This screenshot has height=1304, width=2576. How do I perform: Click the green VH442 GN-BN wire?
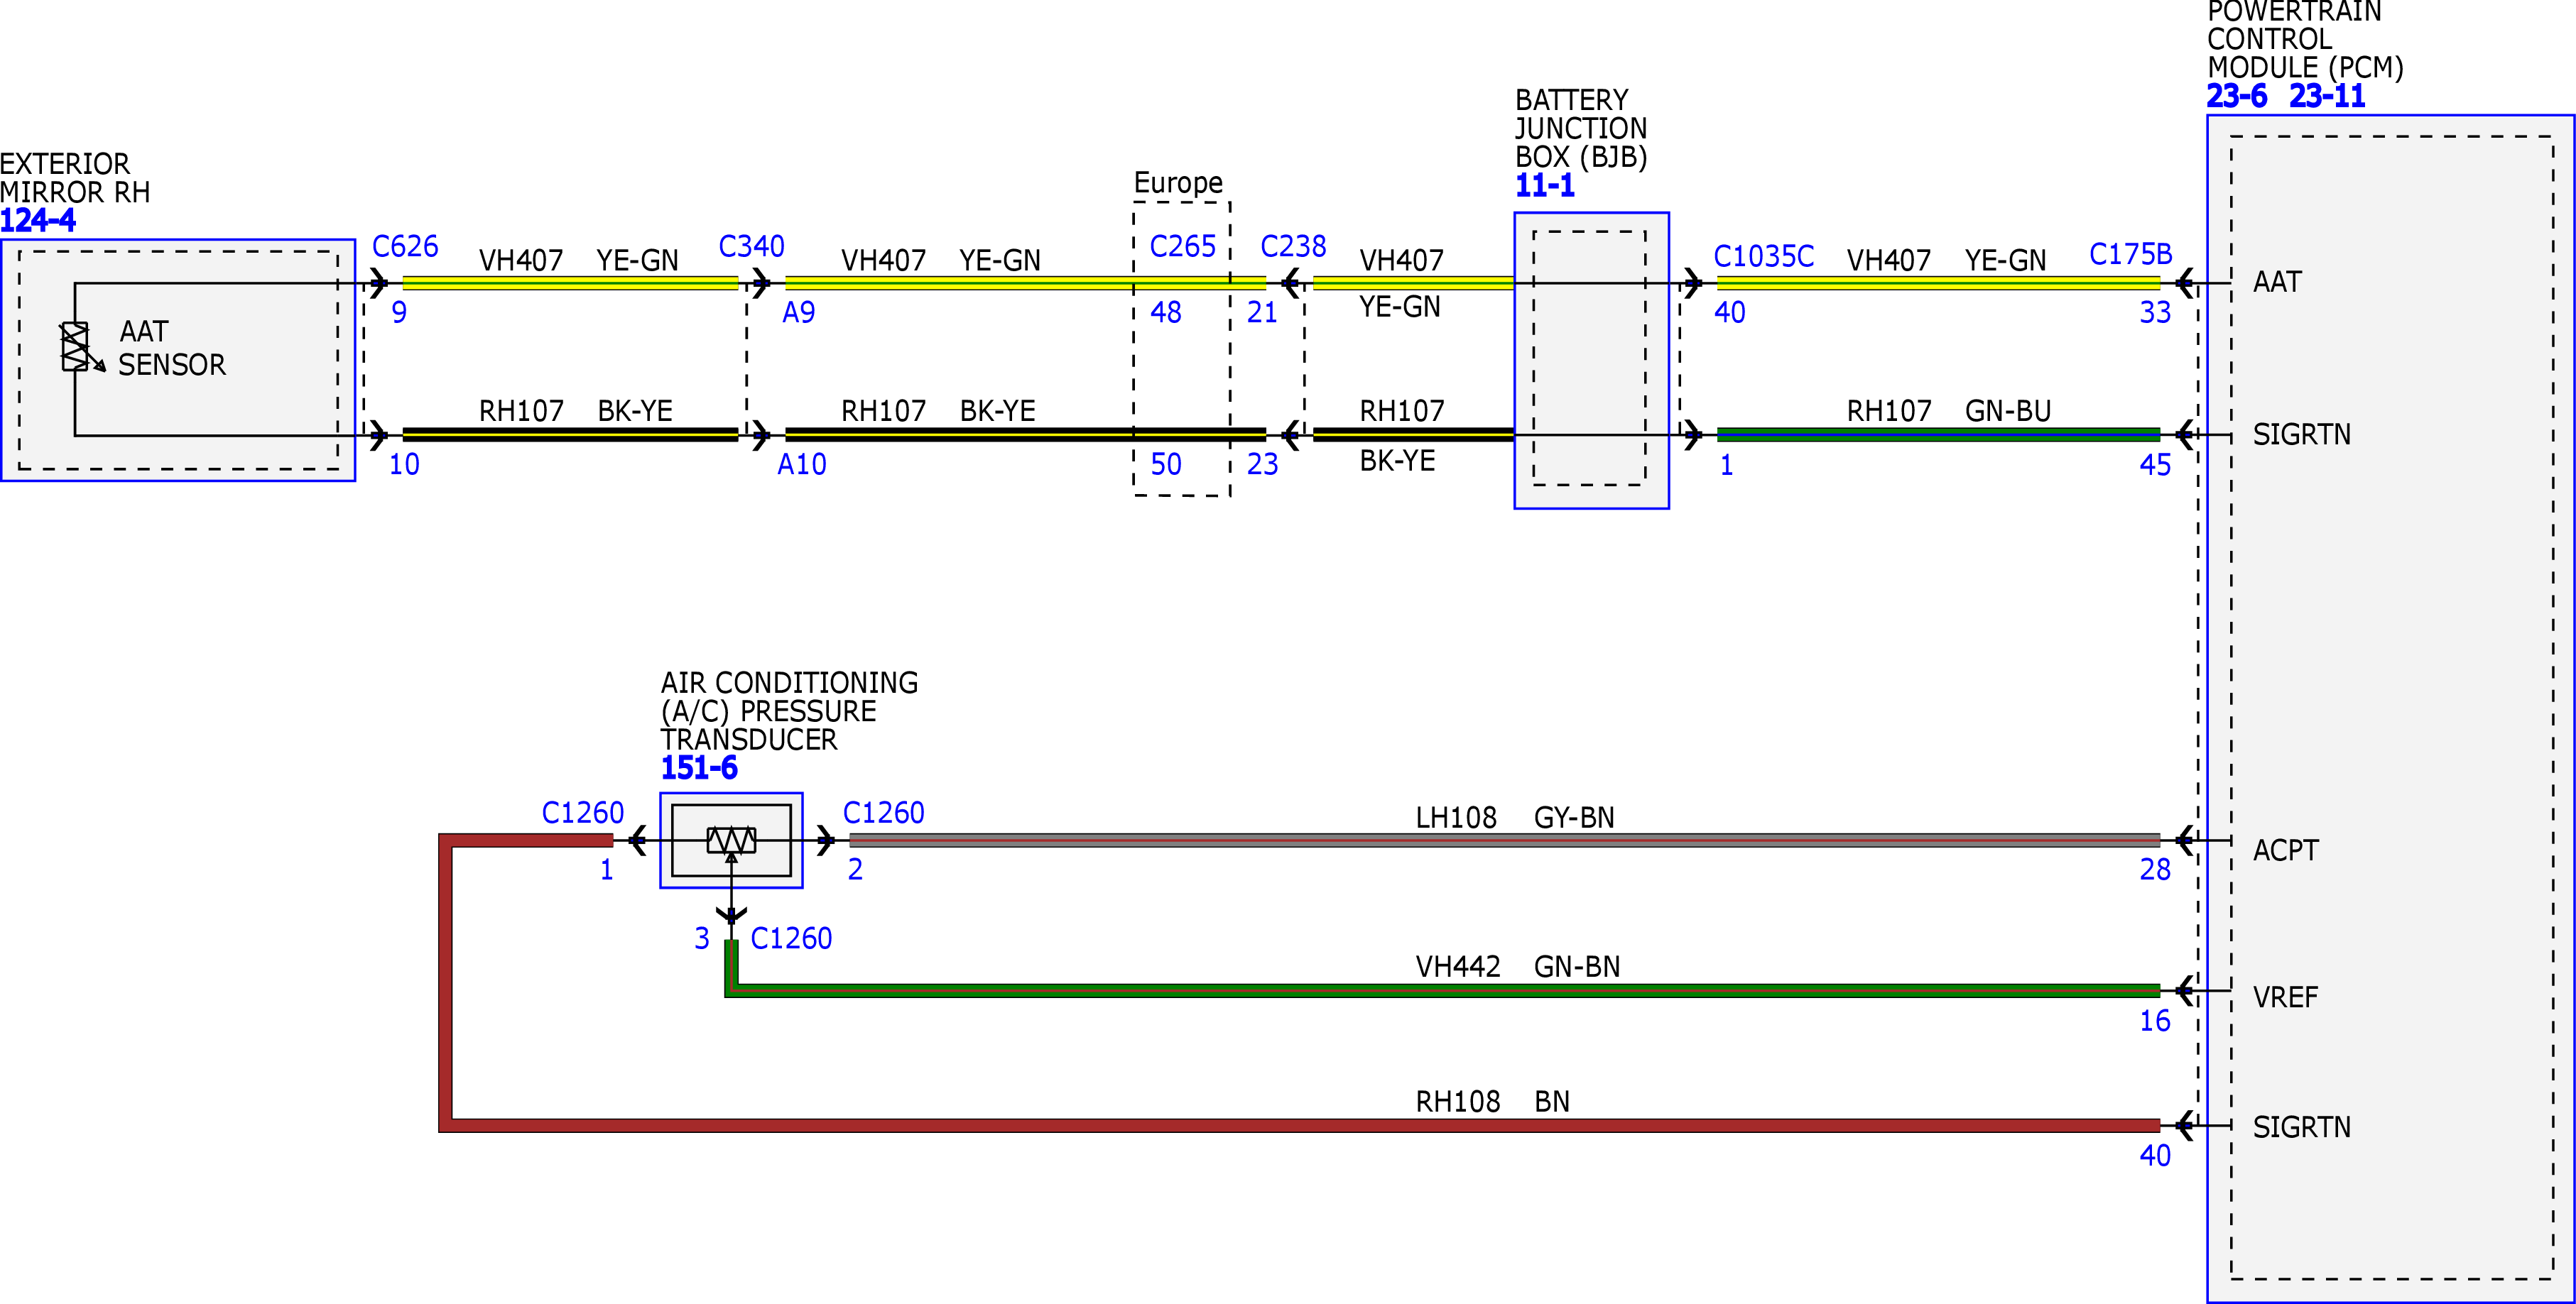pos(1440,990)
